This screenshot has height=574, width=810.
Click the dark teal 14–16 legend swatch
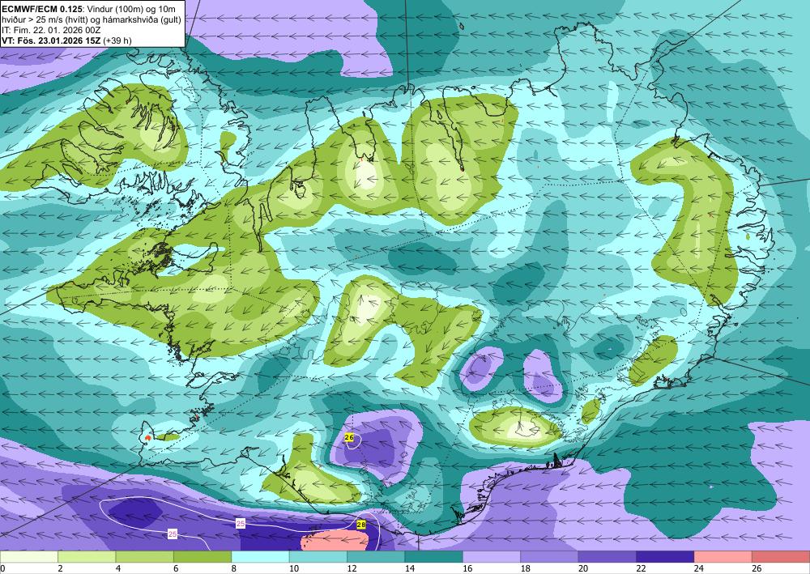(434, 557)
